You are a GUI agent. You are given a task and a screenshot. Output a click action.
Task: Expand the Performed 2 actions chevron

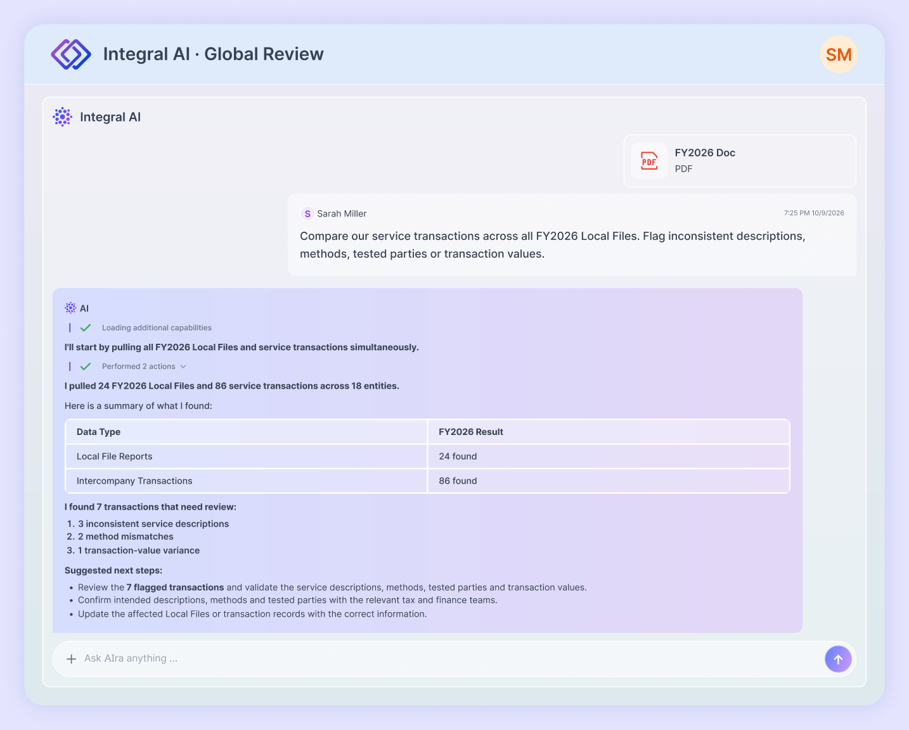pos(183,367)
